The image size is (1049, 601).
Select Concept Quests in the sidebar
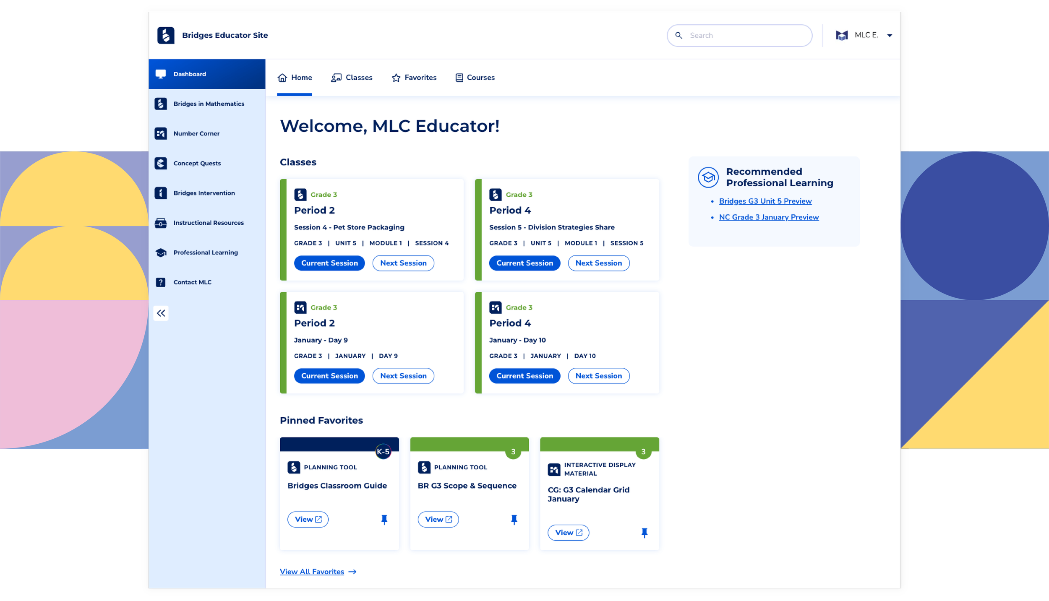pos(197,163)
